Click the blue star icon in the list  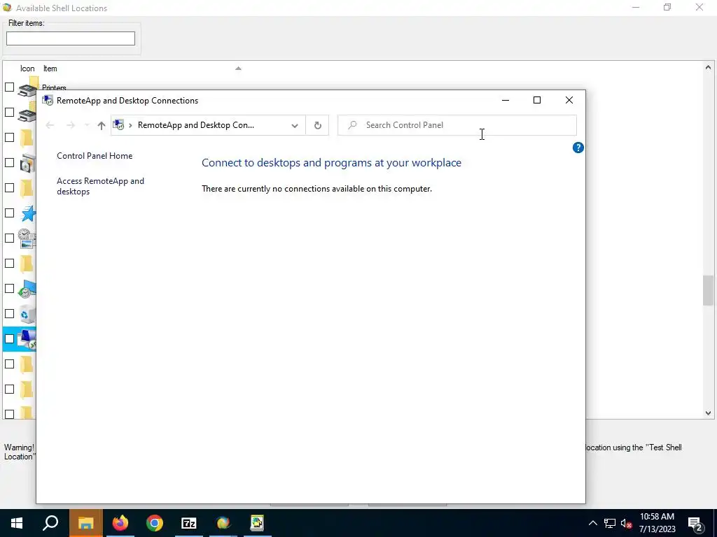(x=28, y=213)
